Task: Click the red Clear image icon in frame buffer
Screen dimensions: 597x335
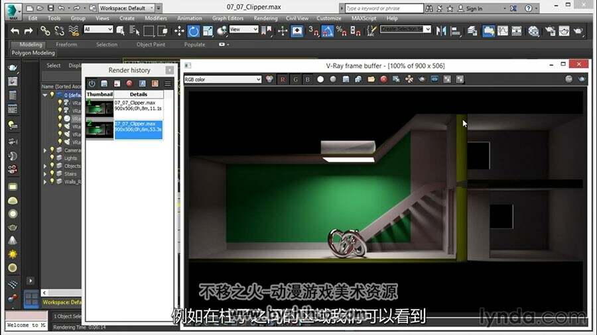Action: coord(384,79)
